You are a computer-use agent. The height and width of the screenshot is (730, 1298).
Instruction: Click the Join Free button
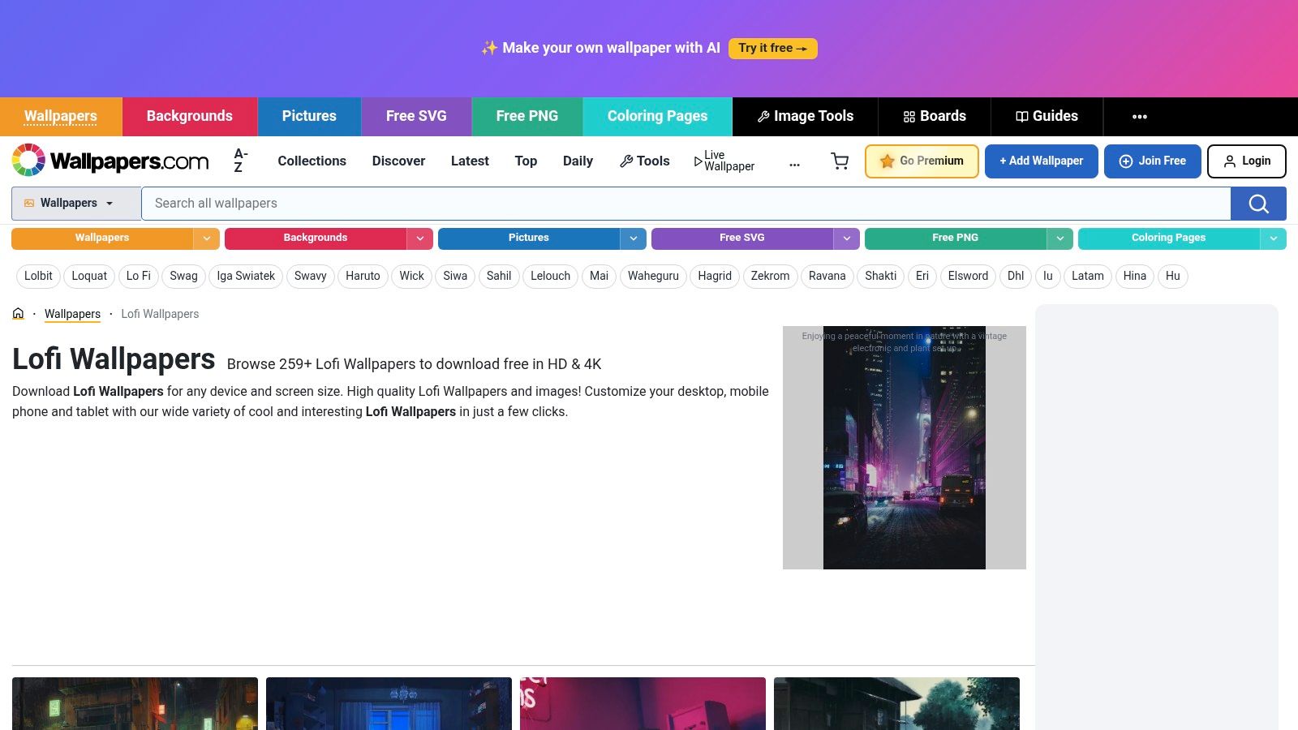[1153, 161]
